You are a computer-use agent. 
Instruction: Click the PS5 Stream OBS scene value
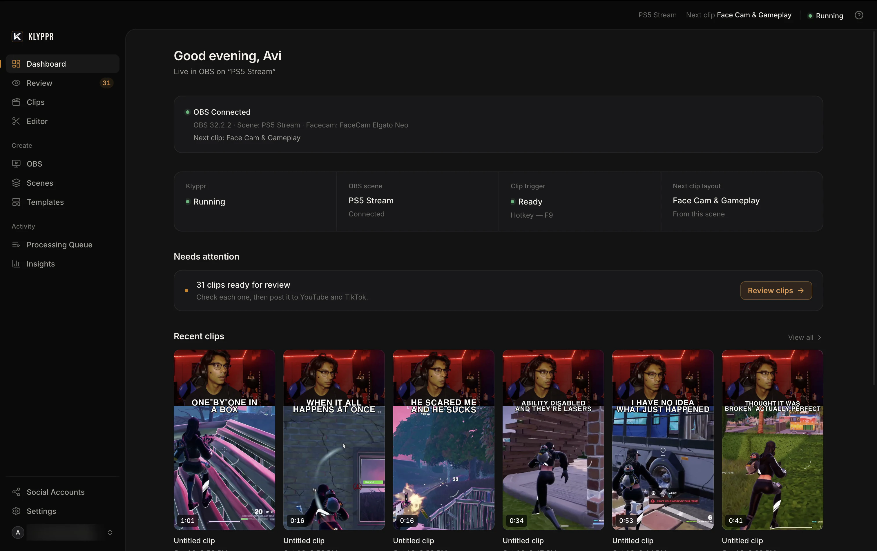(x=371, y=201)
